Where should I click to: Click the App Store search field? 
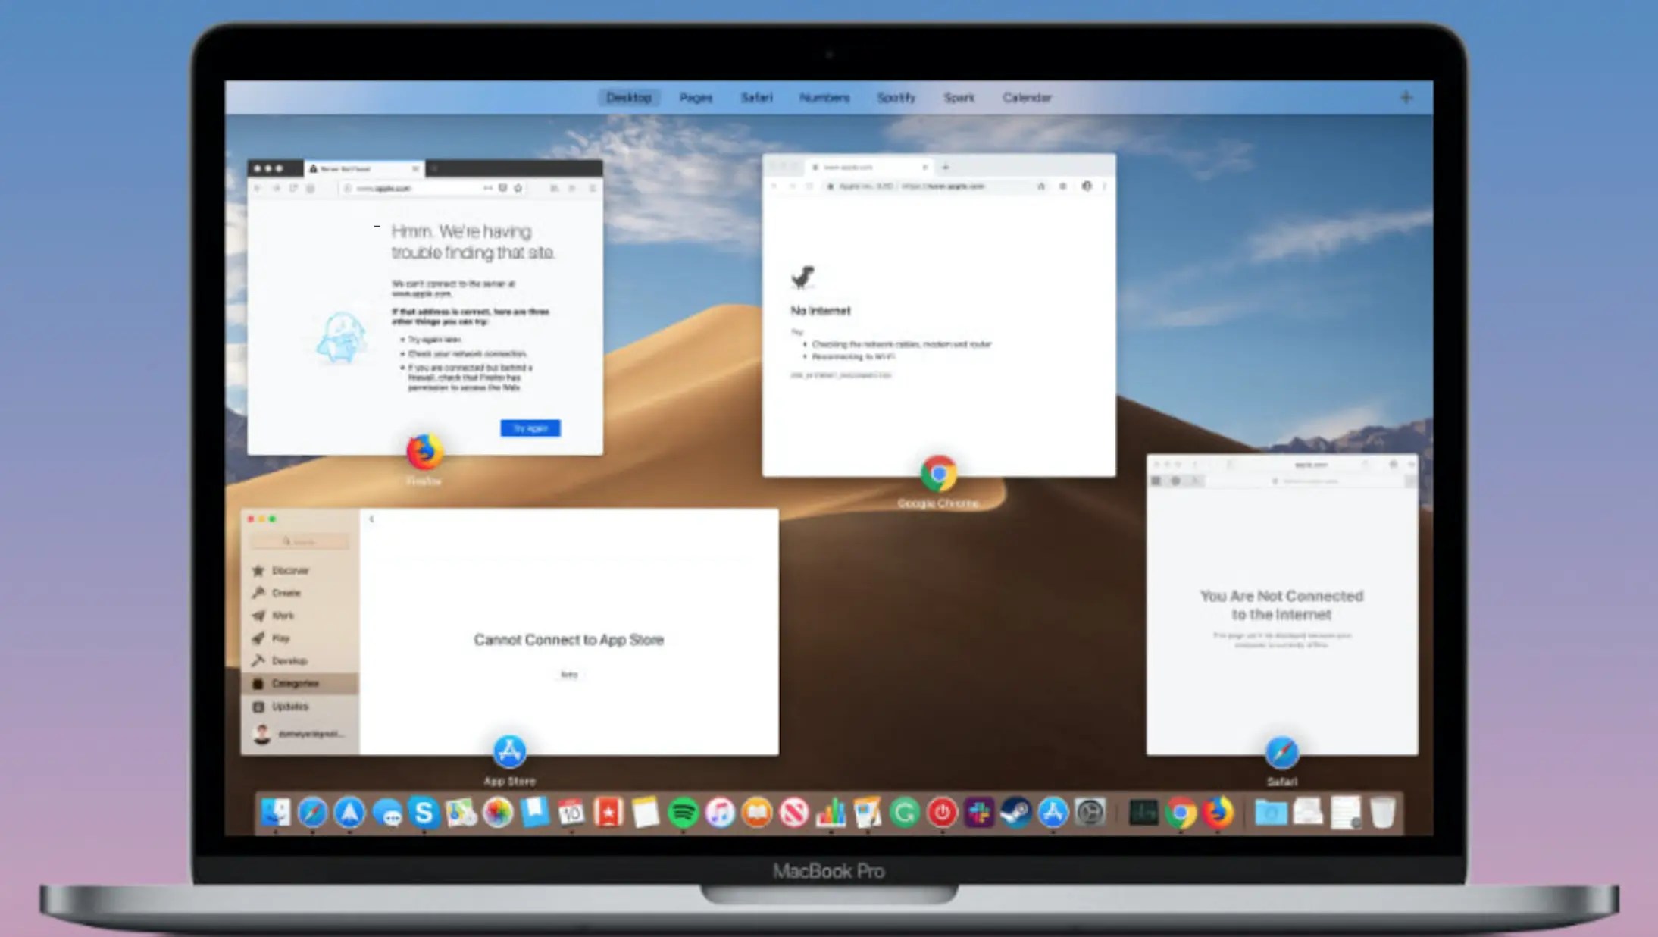pos(300,541)
